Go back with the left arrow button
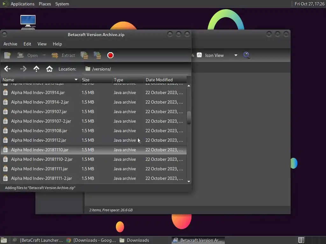326x244 pixels. point(7,69)
